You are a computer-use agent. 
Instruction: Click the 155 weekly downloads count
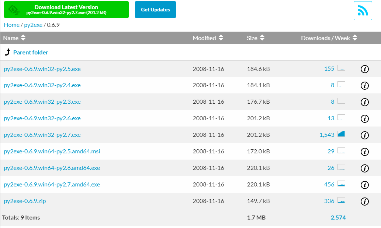click(x=329, y=68)
